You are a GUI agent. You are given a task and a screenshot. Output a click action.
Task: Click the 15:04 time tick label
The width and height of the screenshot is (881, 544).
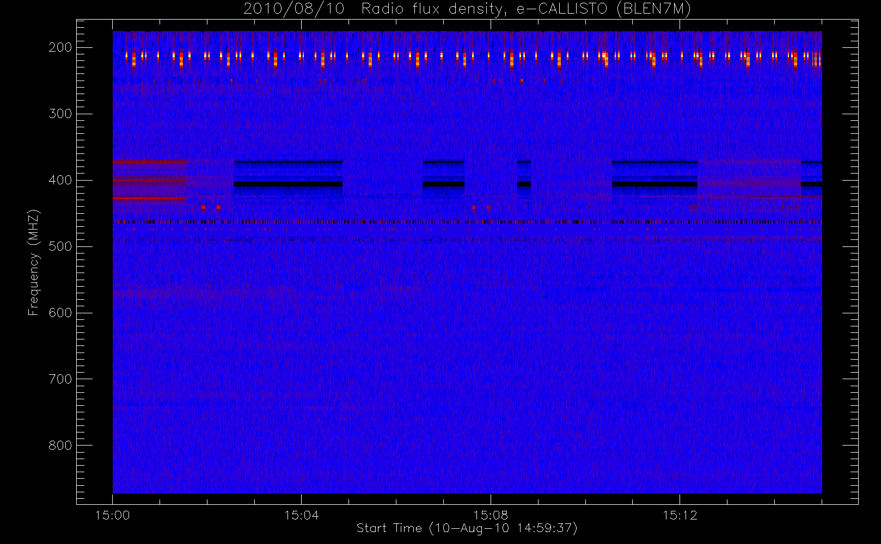302,515
